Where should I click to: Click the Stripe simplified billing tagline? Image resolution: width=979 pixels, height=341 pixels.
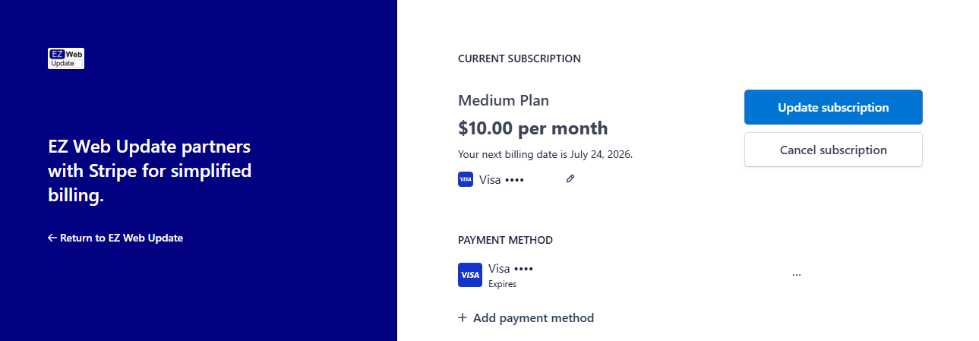pyautogui.click(x=150, y=171)
